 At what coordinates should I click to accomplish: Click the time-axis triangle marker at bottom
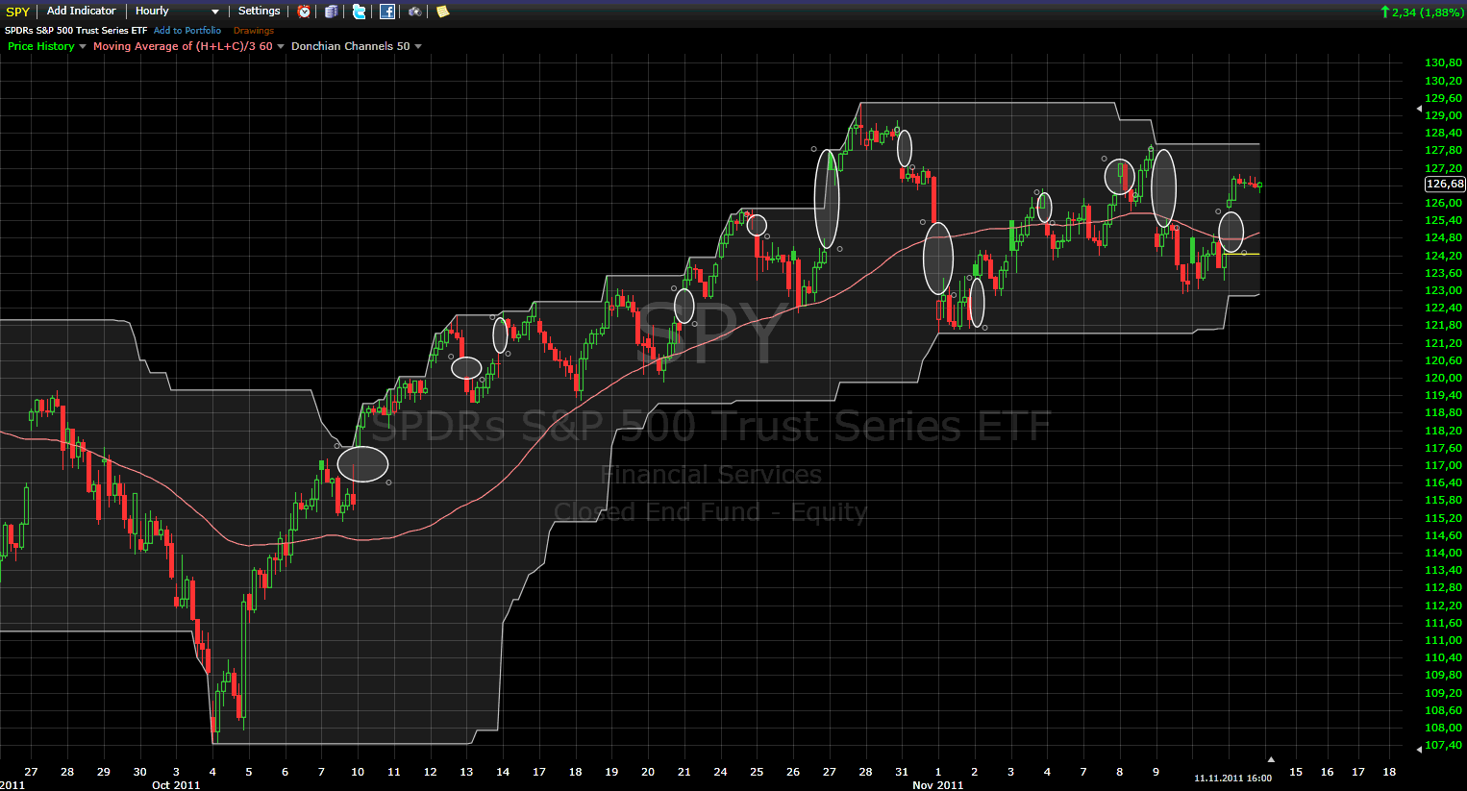click(x=1270, y=759)
